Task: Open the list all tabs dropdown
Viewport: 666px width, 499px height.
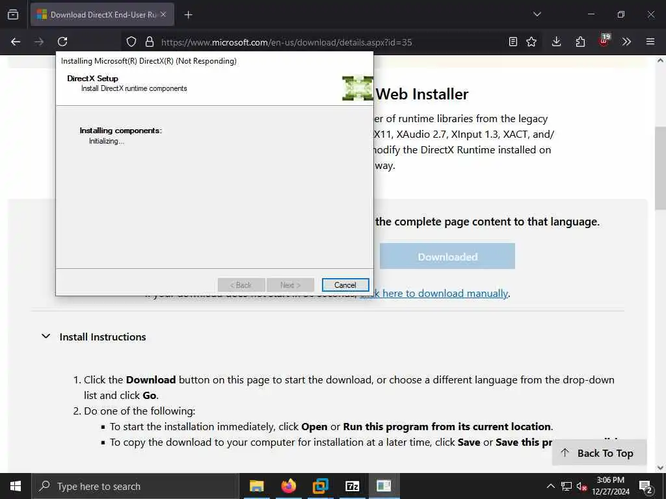Action: (537, 14)
